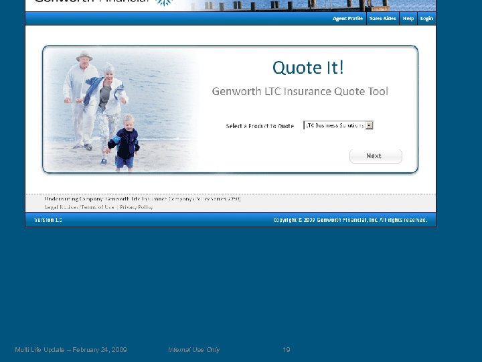The image size is (482, 362).
Task: Open the product dropdown arrow
Action: tap(369, 125)
